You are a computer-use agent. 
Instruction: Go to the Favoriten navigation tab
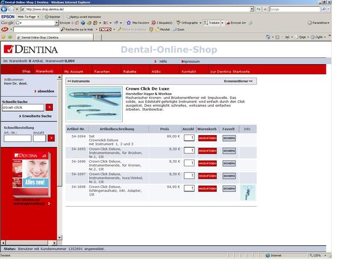102,72
